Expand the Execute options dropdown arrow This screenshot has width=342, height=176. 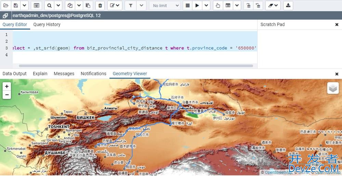206,5
